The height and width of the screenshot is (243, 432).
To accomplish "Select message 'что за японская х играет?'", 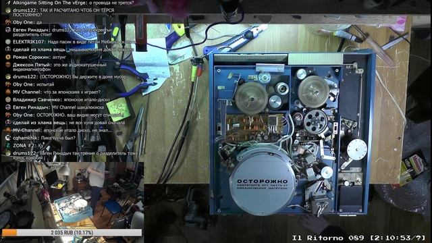I will pyautogui.click(x=72, y=92).
